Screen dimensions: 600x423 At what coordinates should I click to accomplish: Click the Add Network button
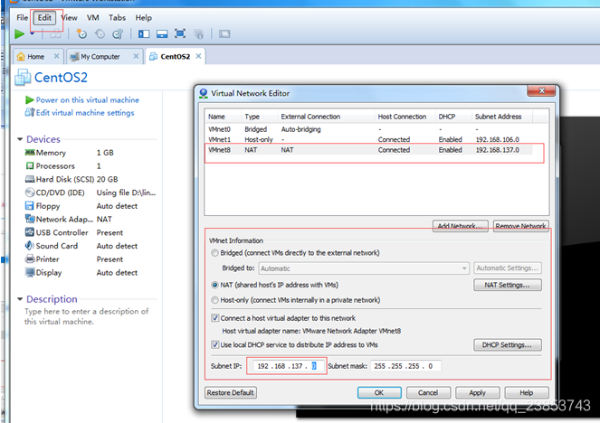(x=461, y=226)
